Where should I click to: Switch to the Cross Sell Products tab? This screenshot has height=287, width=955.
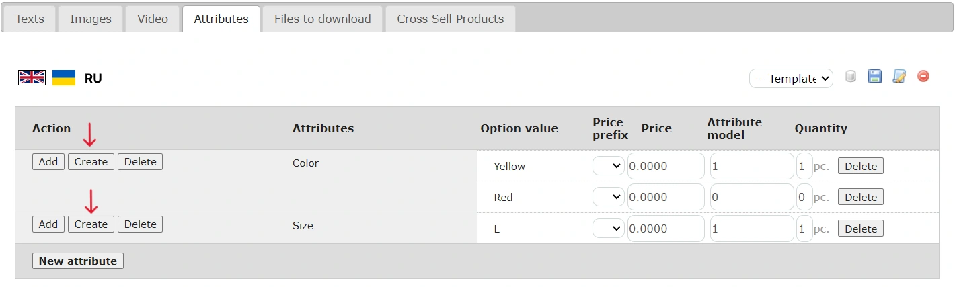[x=450, y=19]
